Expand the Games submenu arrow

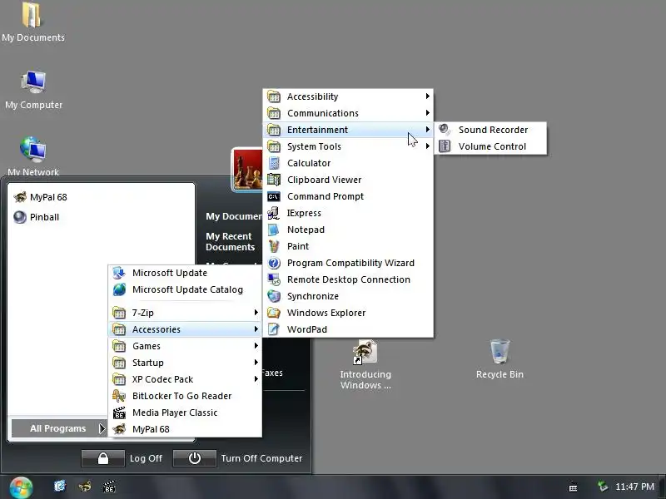(256, 346)
